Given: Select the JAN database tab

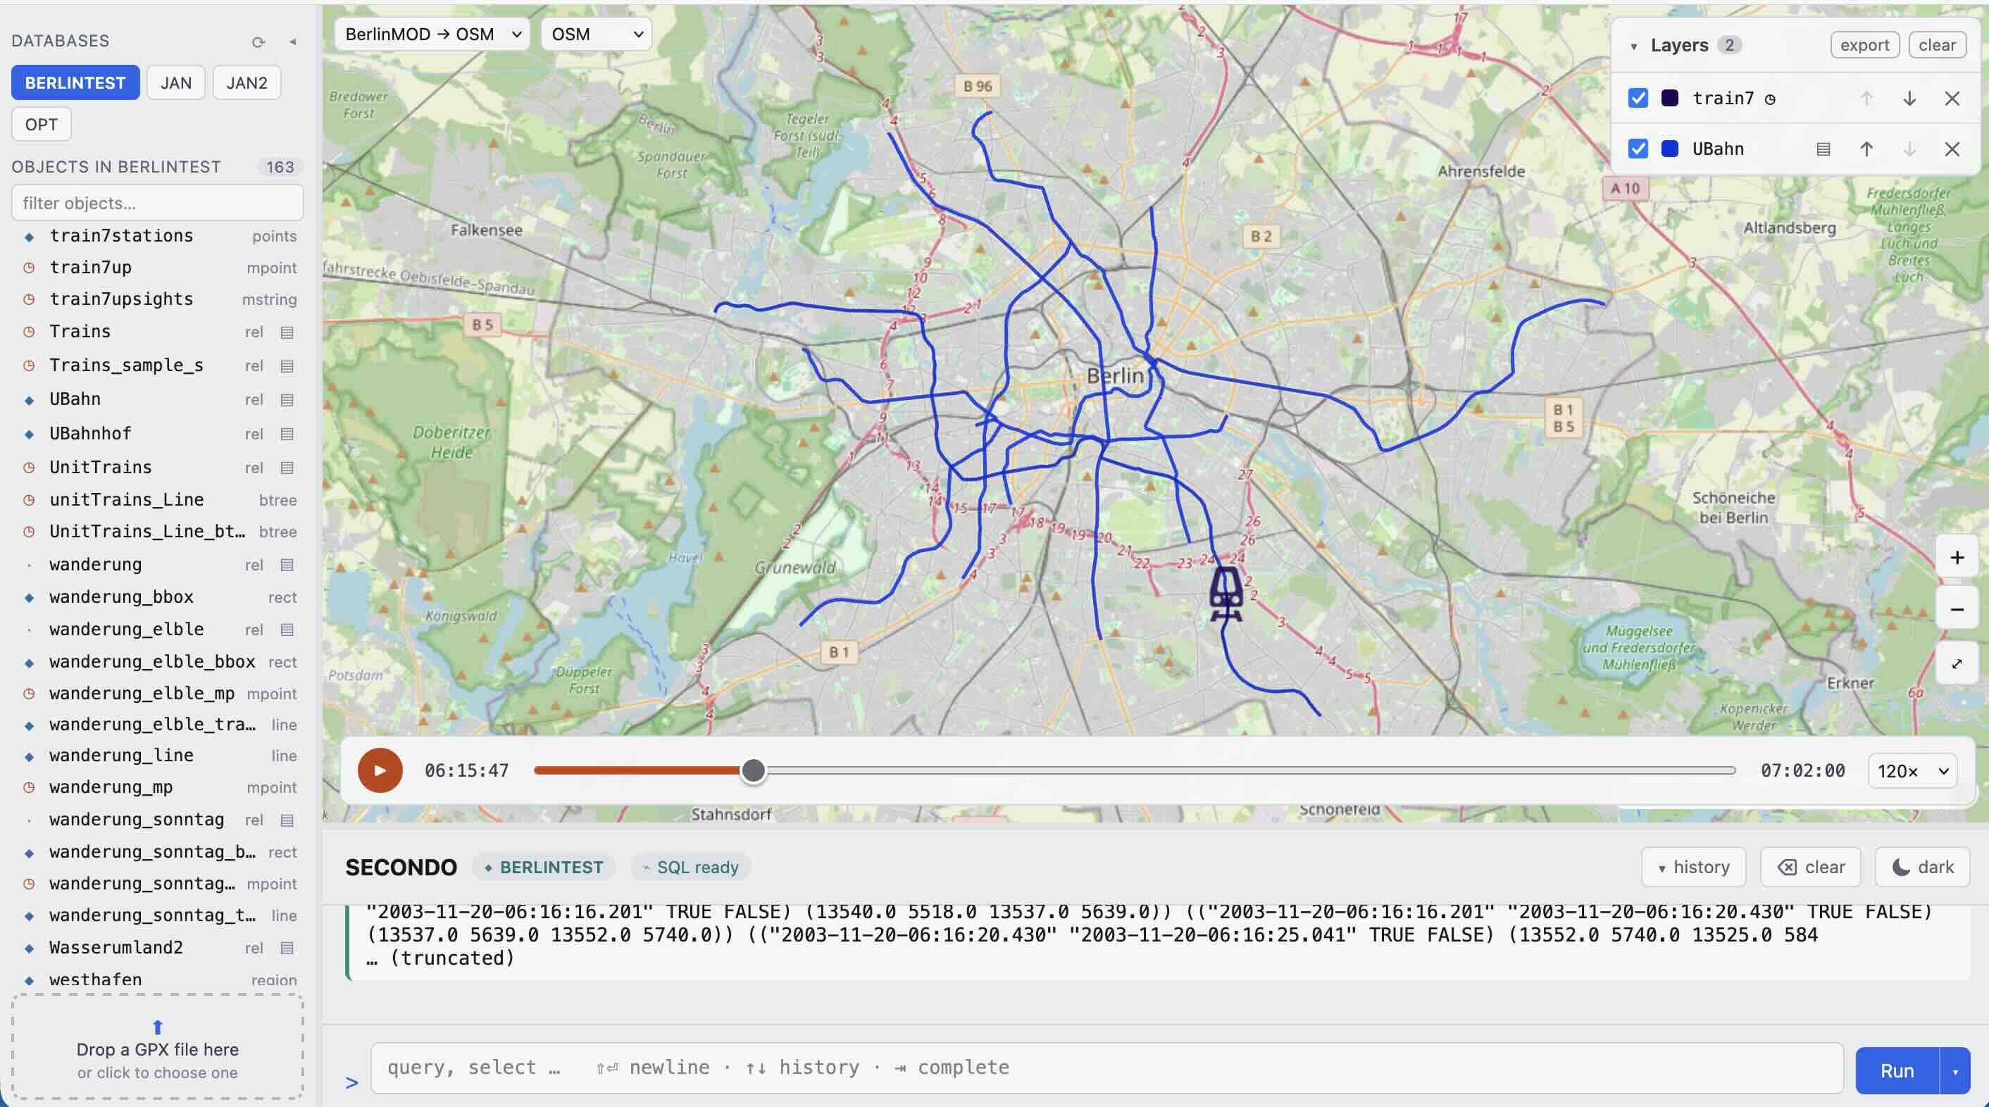Looking at the screenshot, I should pos(176,82).
